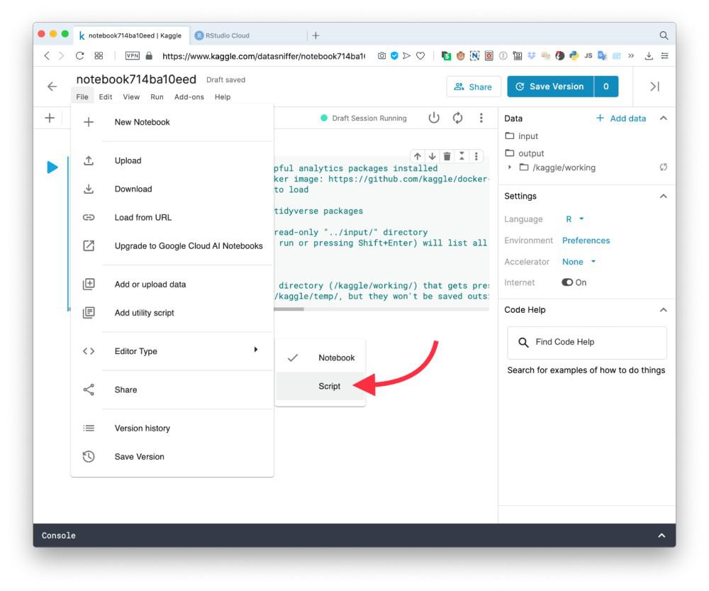Collapse the Settings section
Screen dimensions: 709x591
pos(663,196)
